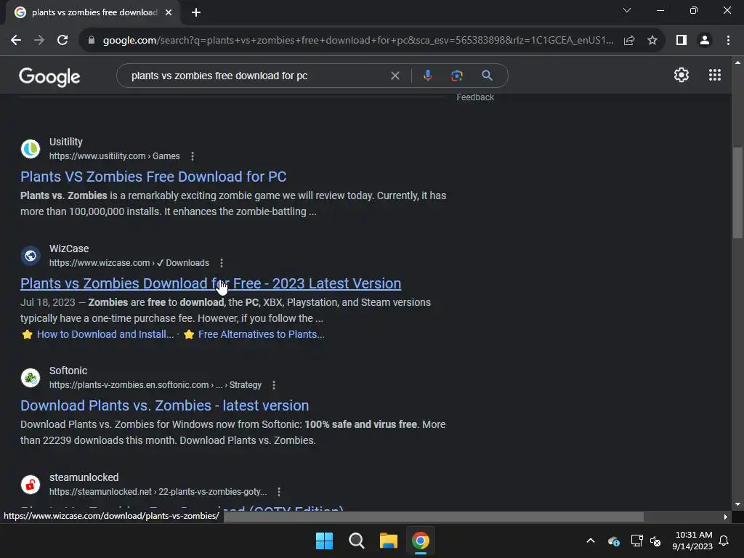744x558 pixels.
Task: Open a new browser tab
Action: (196, 12)
